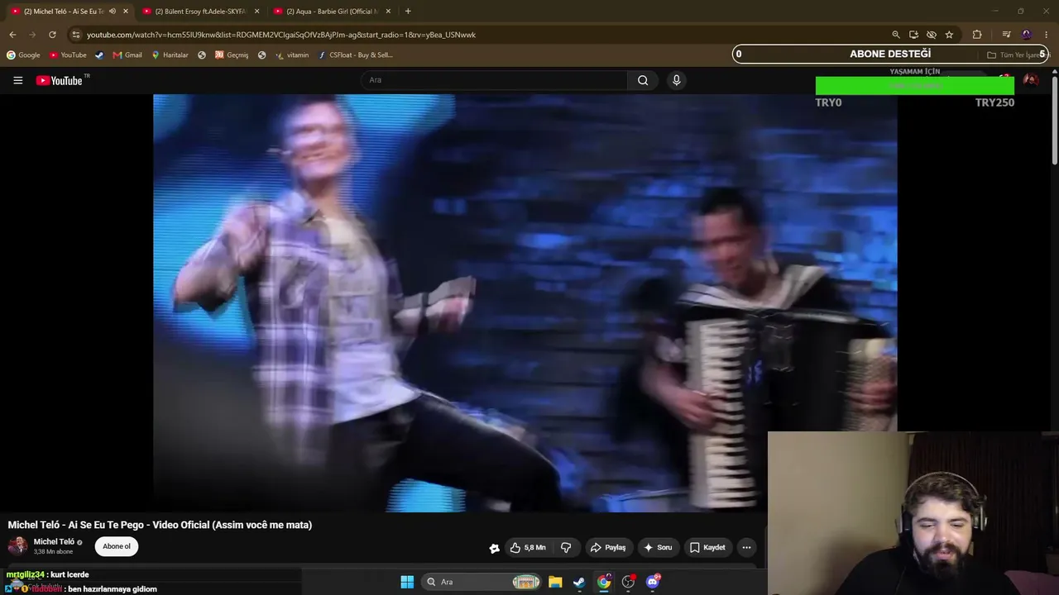
Task: Open site information icon in address bar
Action: coord(76,35)
